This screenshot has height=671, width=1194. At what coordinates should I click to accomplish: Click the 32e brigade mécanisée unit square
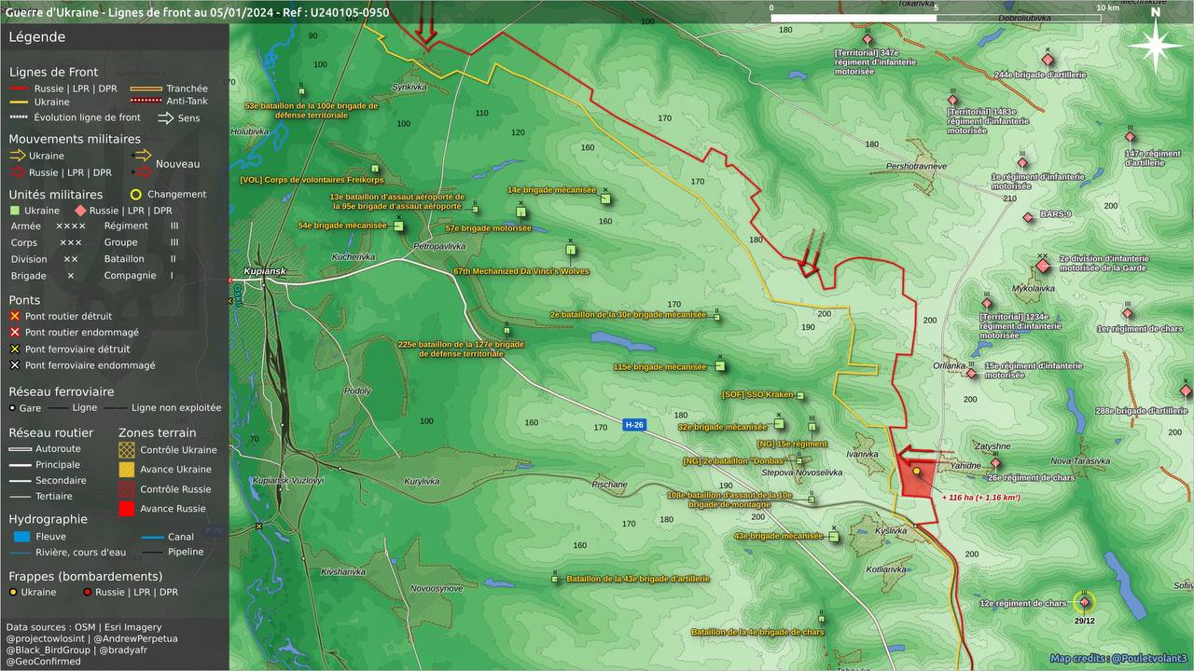(x=779, y=424)
